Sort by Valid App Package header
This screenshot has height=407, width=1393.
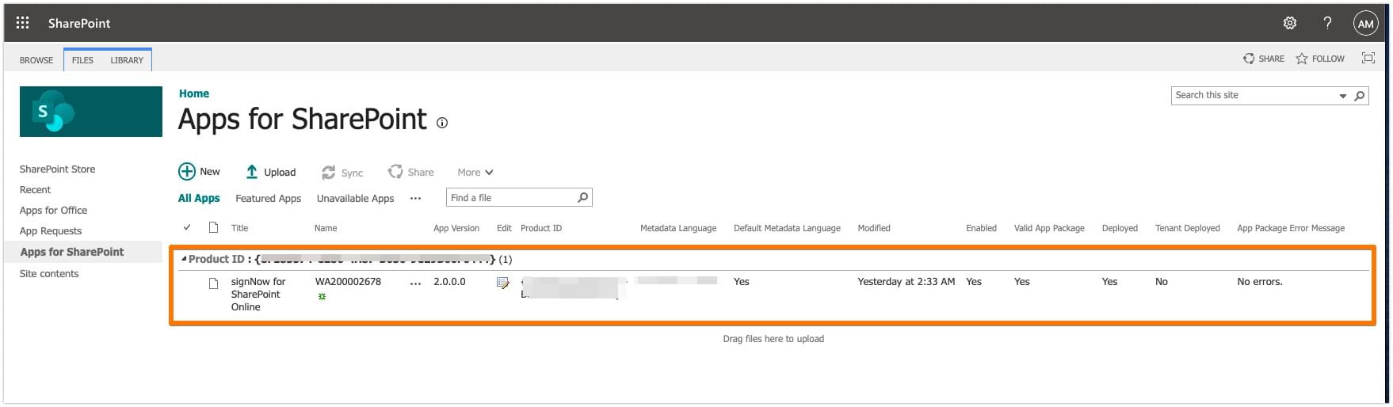(1049, 228)
